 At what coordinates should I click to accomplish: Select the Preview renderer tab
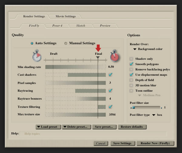tap(105, 26)
